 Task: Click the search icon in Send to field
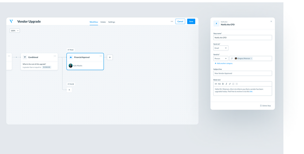(232, 58)
